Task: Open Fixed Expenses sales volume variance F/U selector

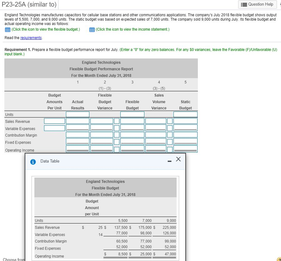Action: click(x=170, y=142)
